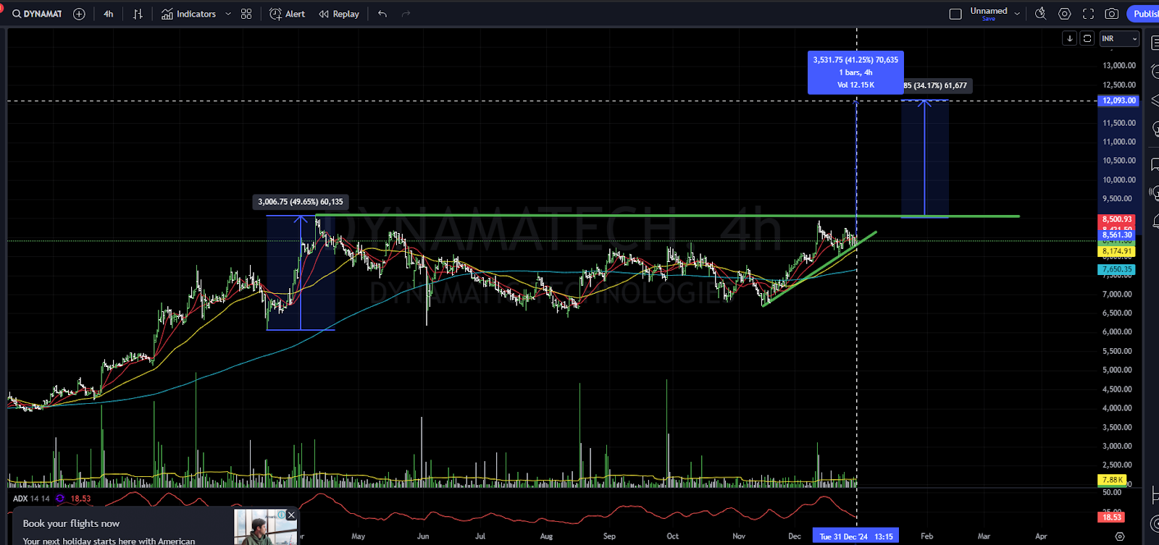
Task: Open the alerts clock panel icon
Action: pos(1154,72)
